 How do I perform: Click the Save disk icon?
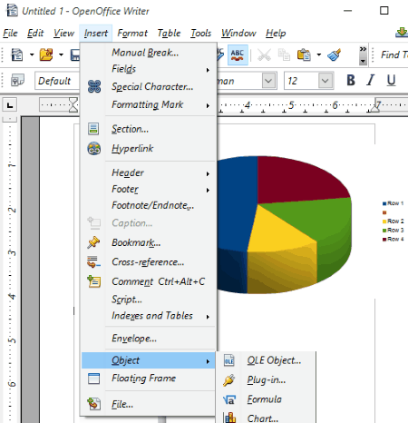point(75,55)
